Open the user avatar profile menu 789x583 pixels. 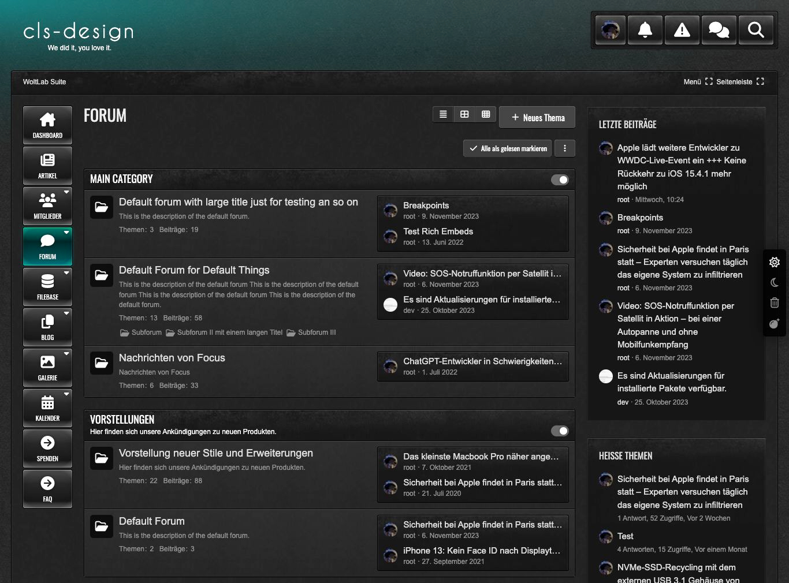(x=611, y=30)
